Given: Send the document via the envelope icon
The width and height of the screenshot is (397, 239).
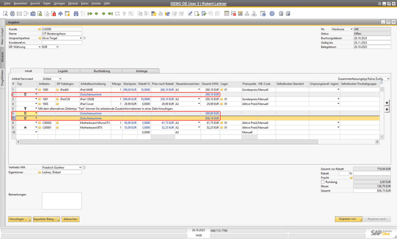Looking at the screenshot, I should pos(19,14).
